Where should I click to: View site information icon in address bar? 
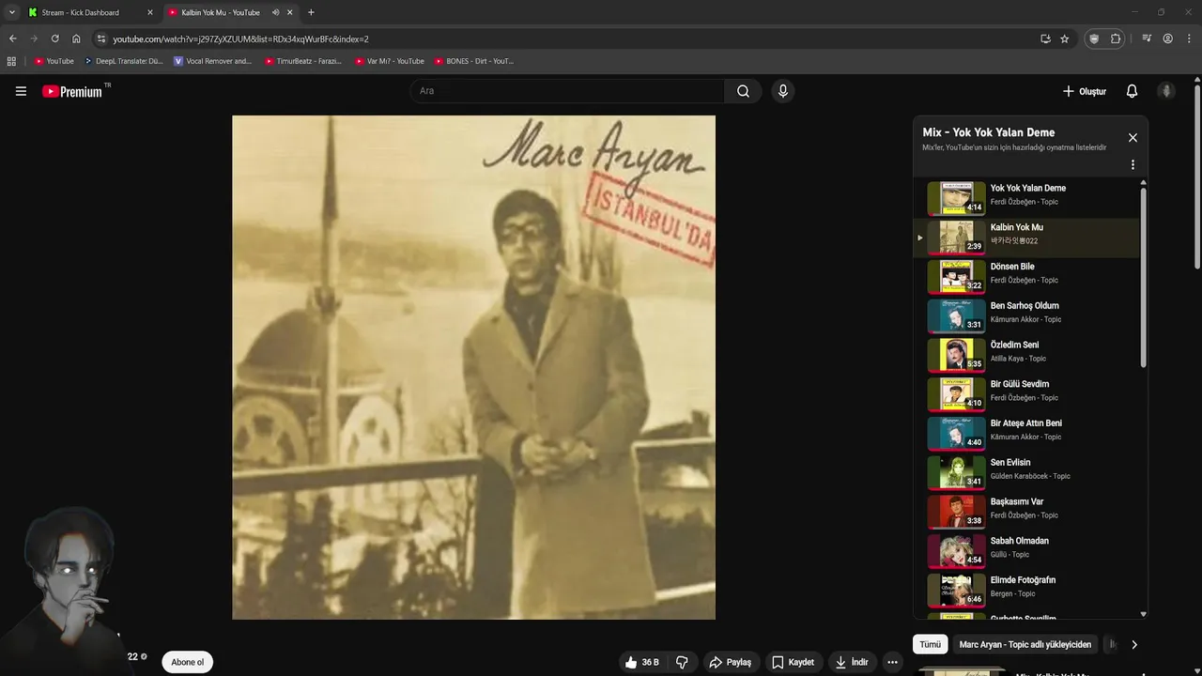tap(101, 38)
